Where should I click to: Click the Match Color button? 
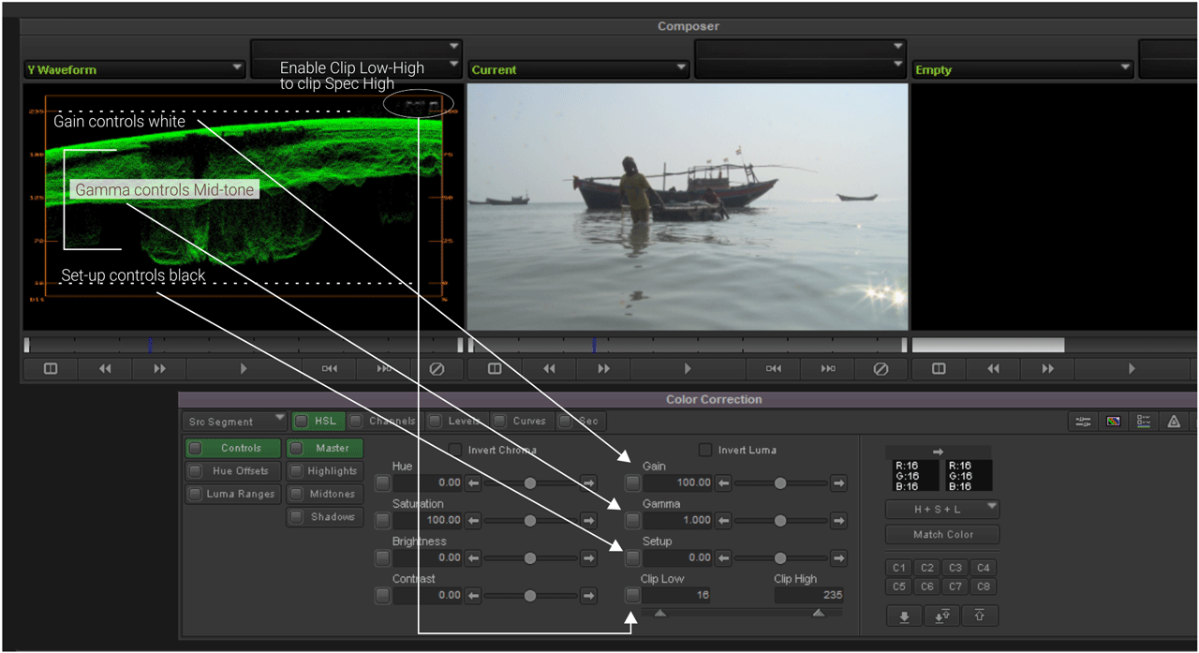941,534
